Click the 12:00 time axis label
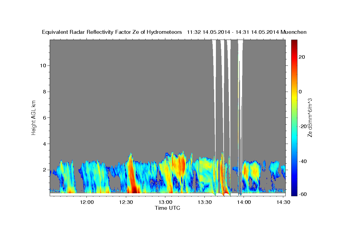This screenshot has width=353, height=235. [x=87, y=202]
